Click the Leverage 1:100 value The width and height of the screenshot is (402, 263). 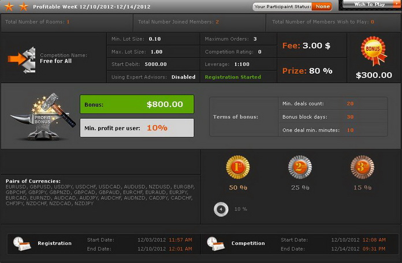click(x=242, y=64)
